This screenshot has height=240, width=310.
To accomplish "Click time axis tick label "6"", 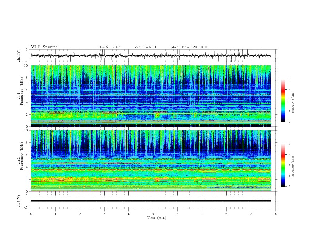I will 177,214.
